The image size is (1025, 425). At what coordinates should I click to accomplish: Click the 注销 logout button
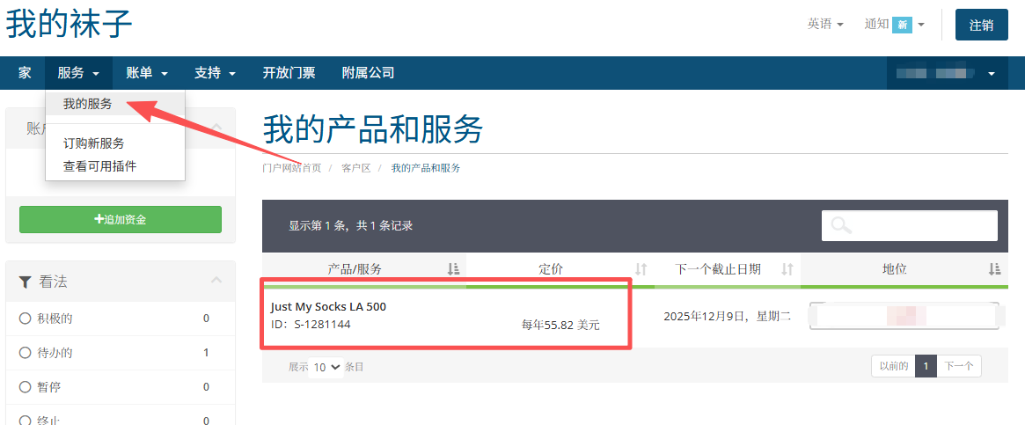(981, 25)
